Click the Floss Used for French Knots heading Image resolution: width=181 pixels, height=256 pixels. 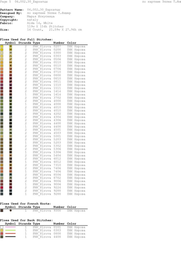click(x=26, y=204)
